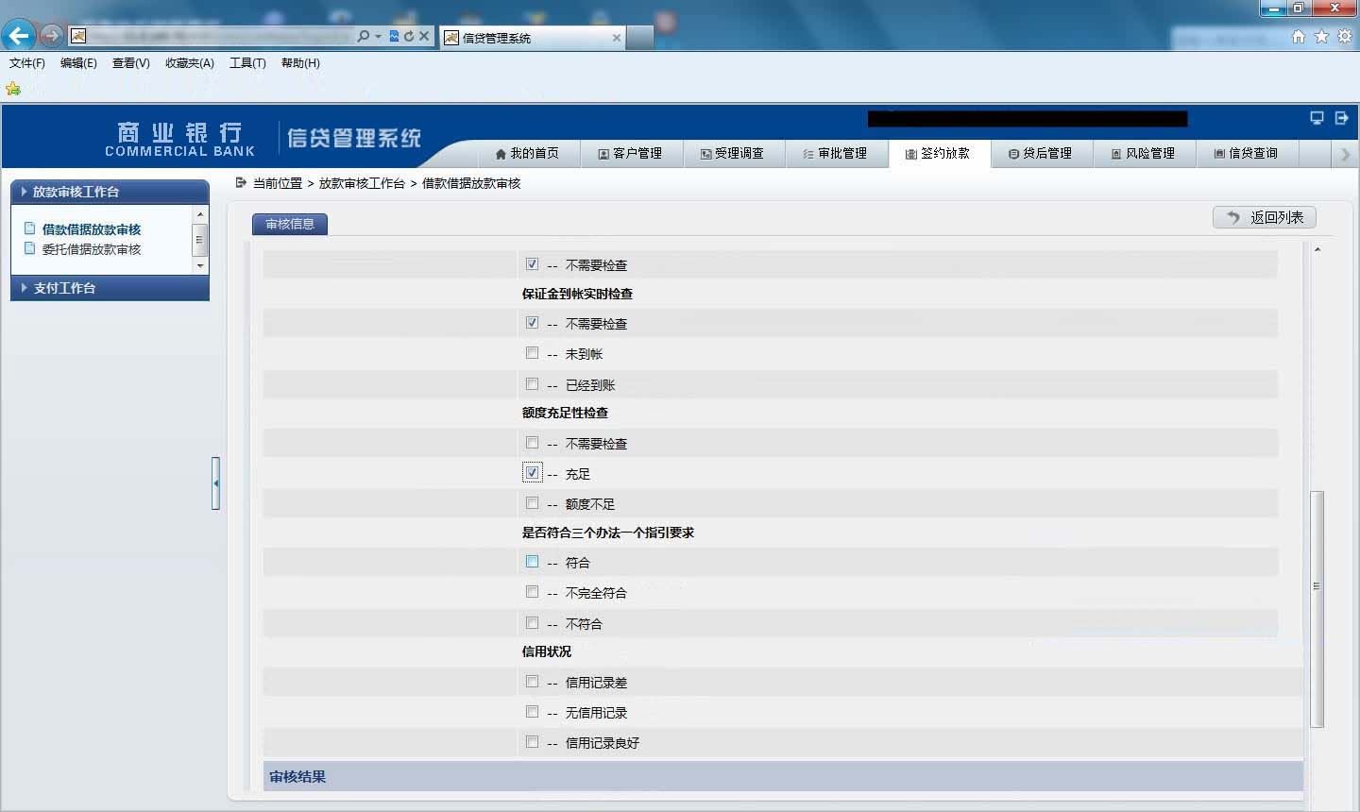Open the 客户管理 tab

coord(630,153)
